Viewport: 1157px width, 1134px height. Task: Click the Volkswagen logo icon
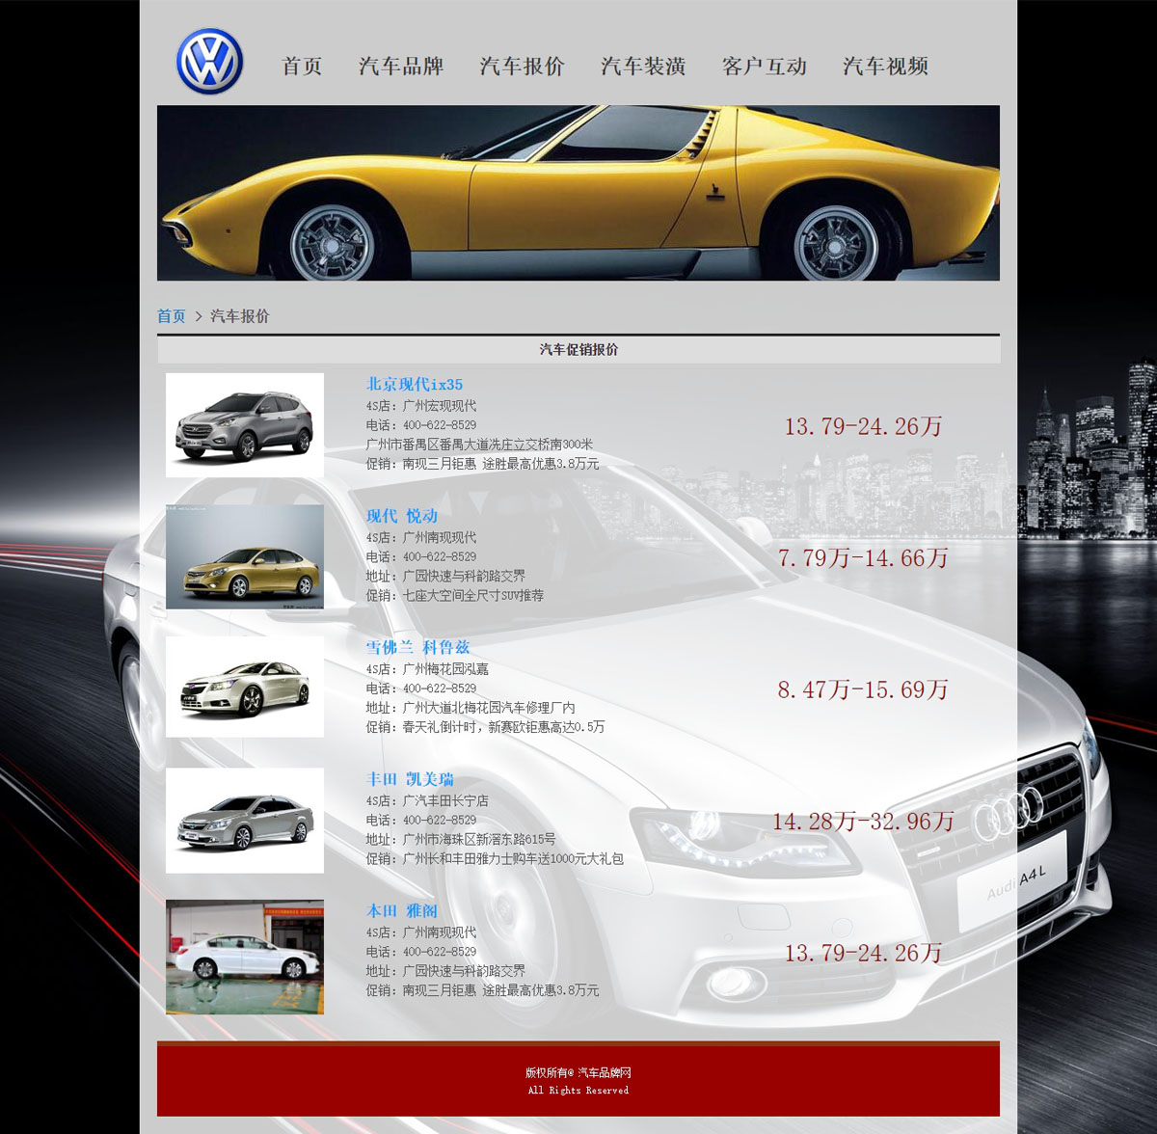click(209, 62)
